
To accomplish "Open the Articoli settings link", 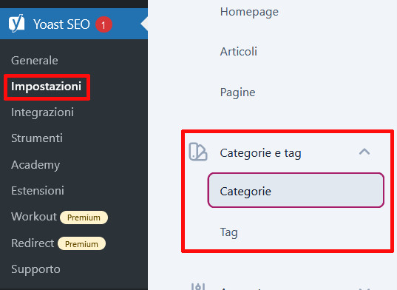I will tap(239, 52).
